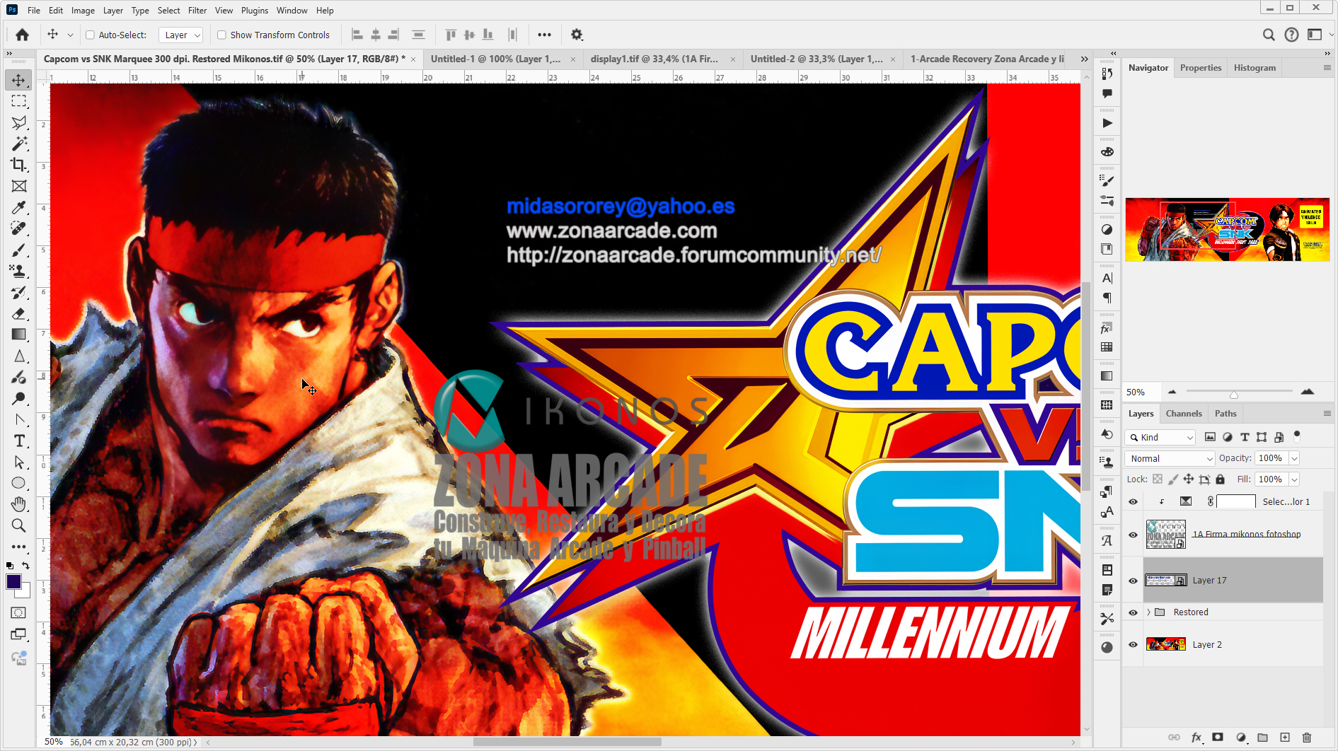The width and height of the screenshot is (1338, 751).
Task: Open the Search icon in top right
Action: point(1269,35)
